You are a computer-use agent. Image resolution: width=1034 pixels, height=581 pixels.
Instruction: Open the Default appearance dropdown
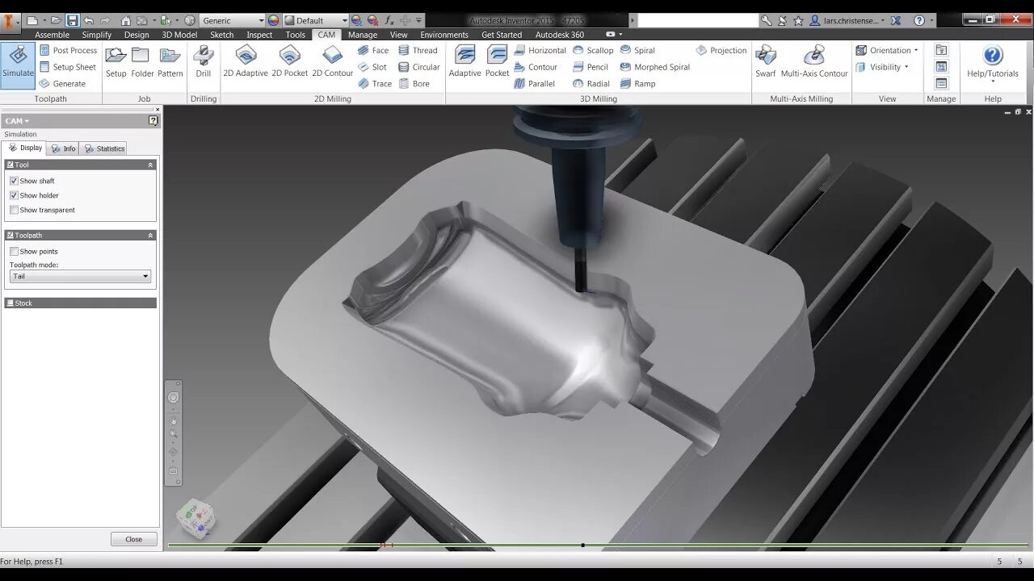(316, 20)
